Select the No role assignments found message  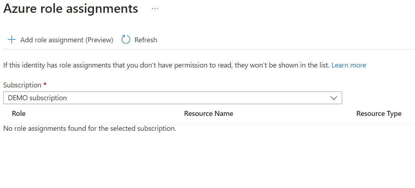pyautogui.click(x=90, y=128)
